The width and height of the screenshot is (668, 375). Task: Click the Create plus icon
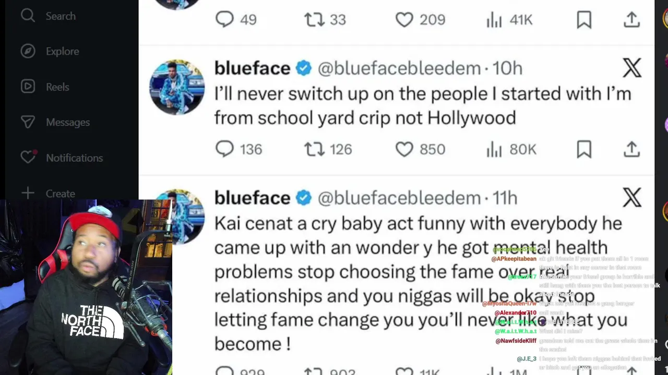pos(28,193)
